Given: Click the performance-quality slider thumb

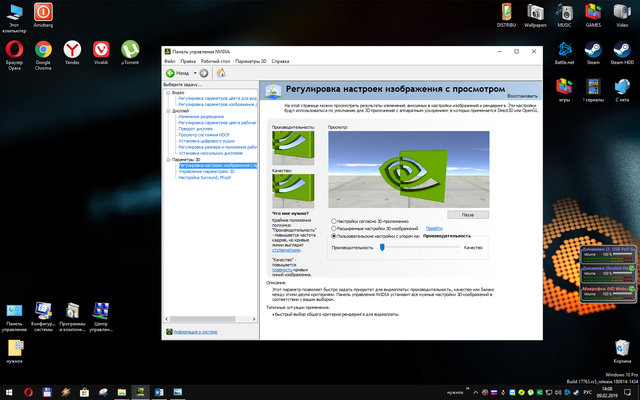Looking at the screenshot, I should [382, 248].
